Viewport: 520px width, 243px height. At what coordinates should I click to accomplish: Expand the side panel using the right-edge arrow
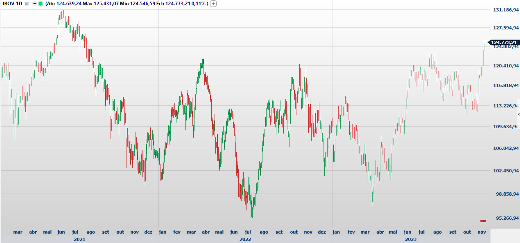[x=518, y=115]
